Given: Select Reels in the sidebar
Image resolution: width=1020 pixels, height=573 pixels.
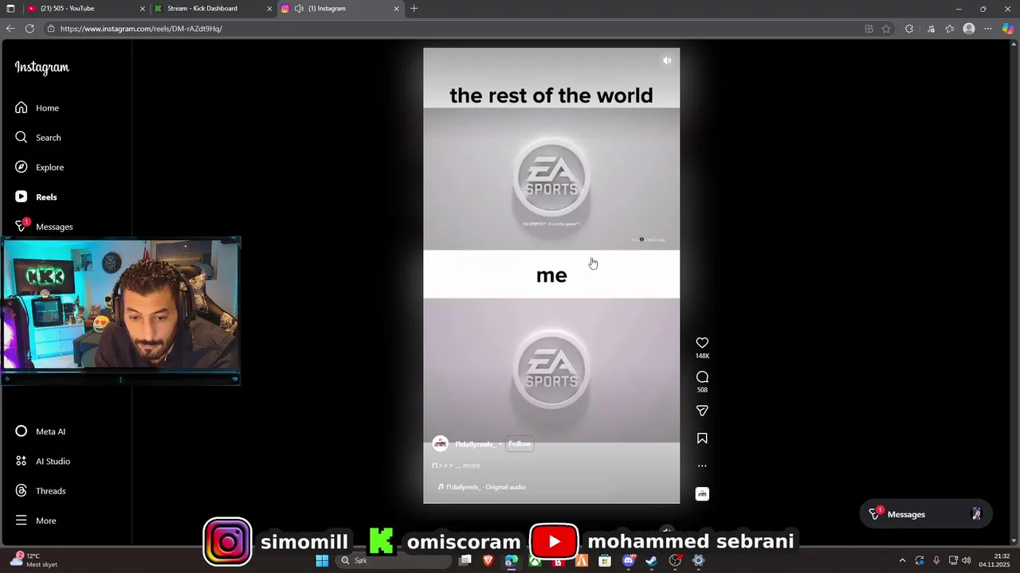Looking at the screenshot, I should pos(36,197).
